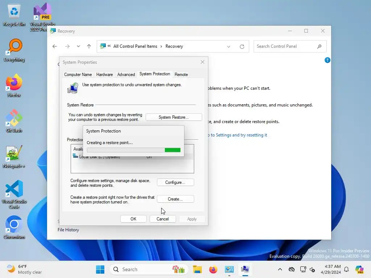Launch the Everything search desktop icon

[14, 50]
